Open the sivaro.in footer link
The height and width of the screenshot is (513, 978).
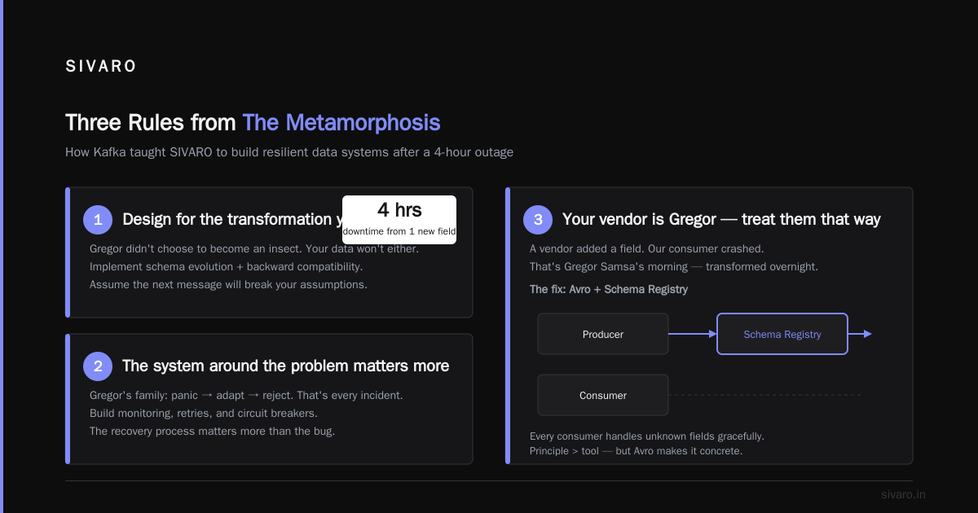point(903,494)
